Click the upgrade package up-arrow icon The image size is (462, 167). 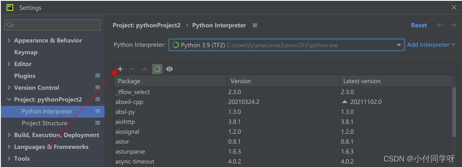point(145,69)
